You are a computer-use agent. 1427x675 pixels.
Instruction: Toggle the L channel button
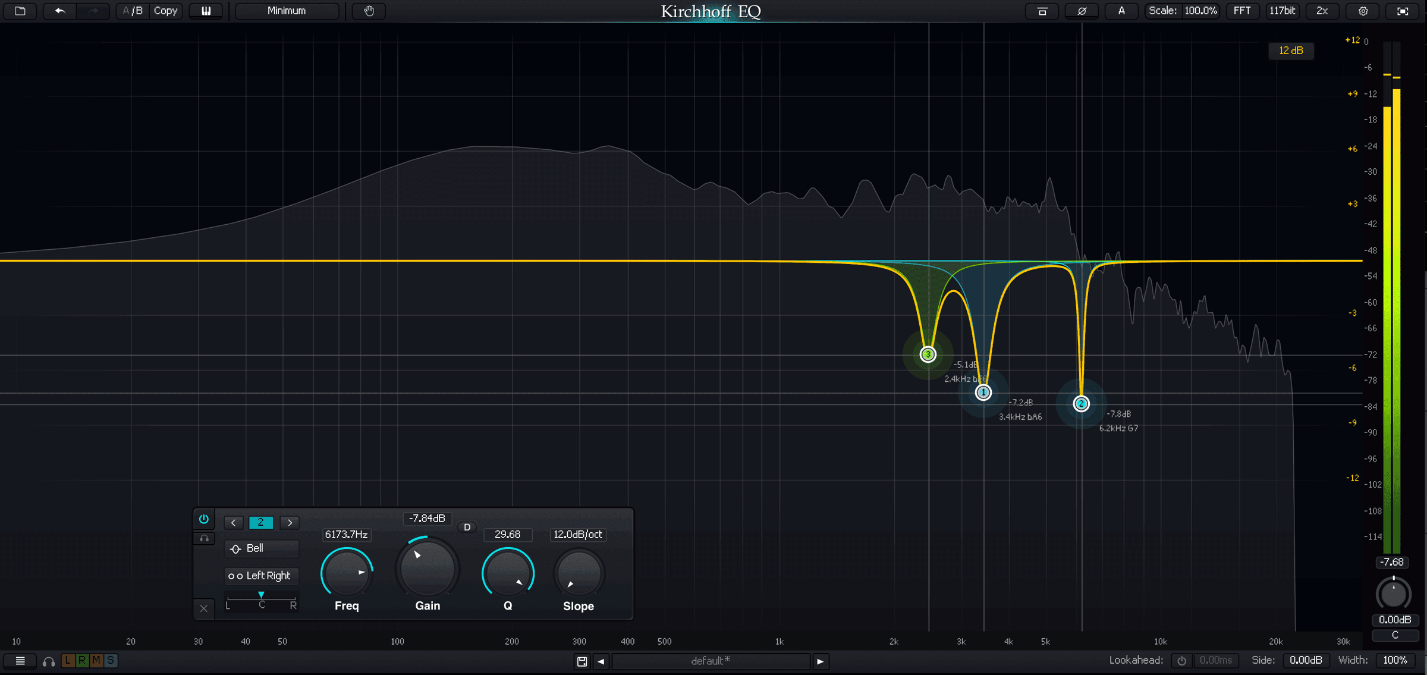pos(68,660)
